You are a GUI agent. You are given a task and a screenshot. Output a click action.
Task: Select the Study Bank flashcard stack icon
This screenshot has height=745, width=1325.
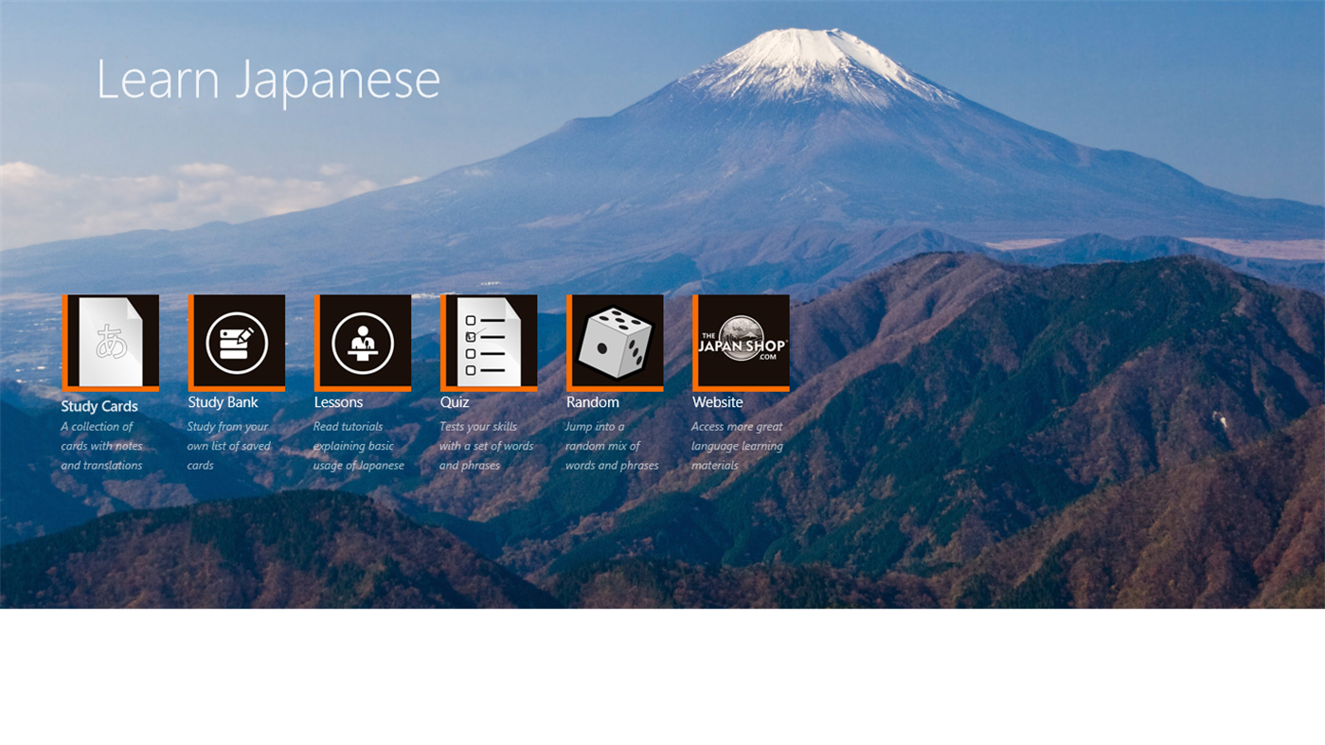[x=236, y=342]
